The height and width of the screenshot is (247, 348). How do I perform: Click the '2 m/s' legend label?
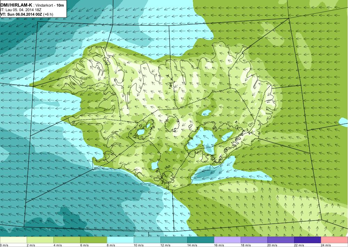coord(31,245)
